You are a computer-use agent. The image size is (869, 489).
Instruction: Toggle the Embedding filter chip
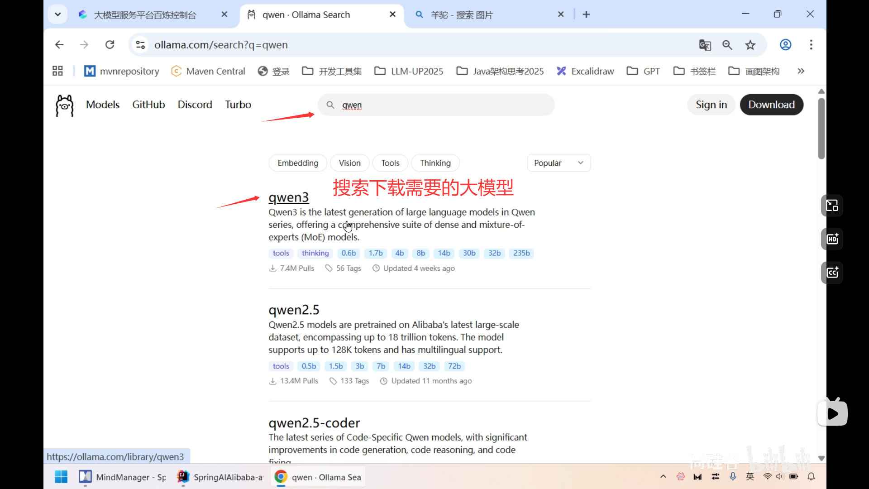[x=297, y=163]
